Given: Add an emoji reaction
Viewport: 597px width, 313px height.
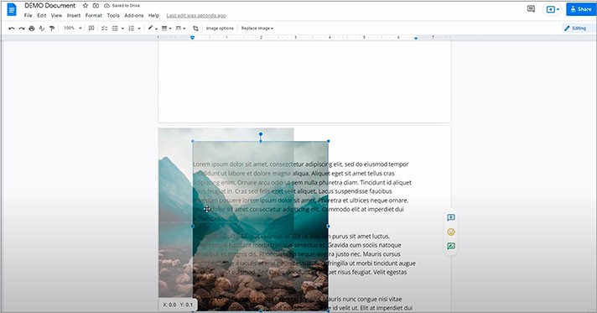Looking at the screenshot, I should [x=451, y=232].
